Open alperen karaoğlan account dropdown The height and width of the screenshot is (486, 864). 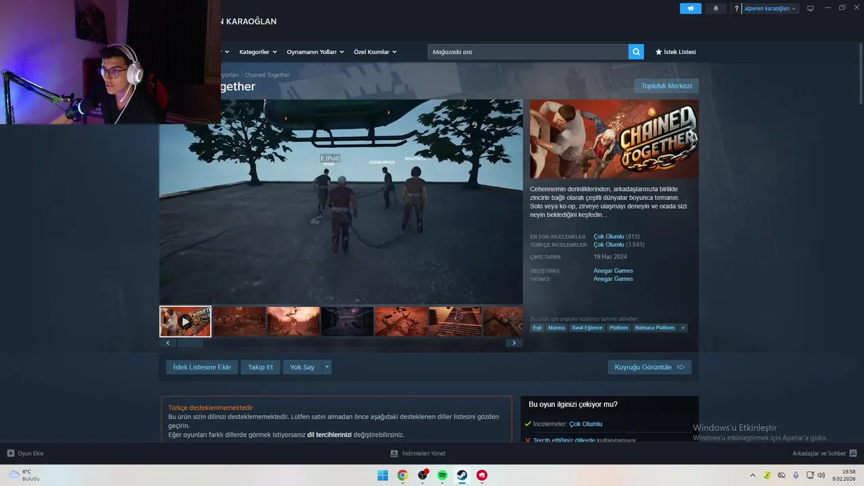tap(770, 9)
